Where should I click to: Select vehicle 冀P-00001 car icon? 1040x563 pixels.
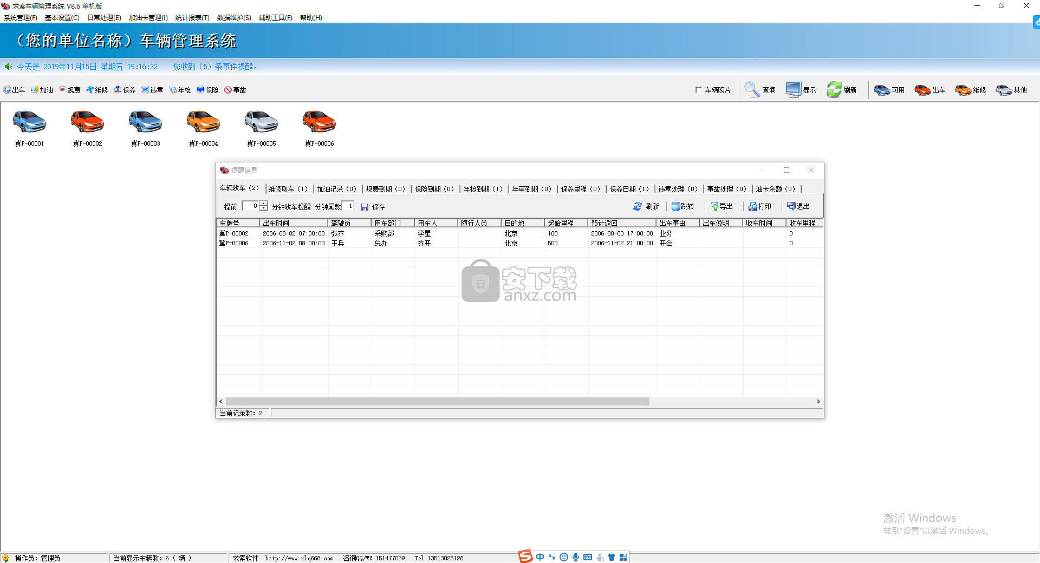tap(29, 122)
